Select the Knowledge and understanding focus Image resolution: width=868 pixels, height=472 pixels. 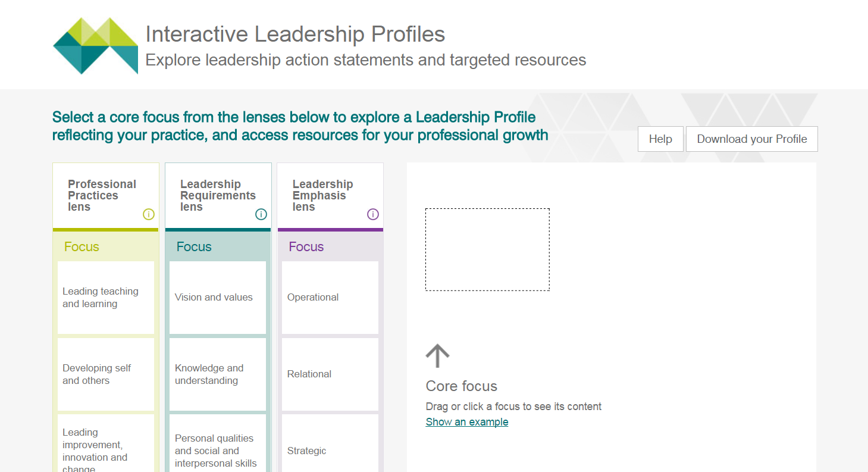tap(217, 374)
